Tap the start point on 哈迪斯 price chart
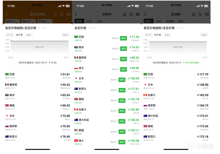Viewport: 220px width, 154px height. coord(149,42)
